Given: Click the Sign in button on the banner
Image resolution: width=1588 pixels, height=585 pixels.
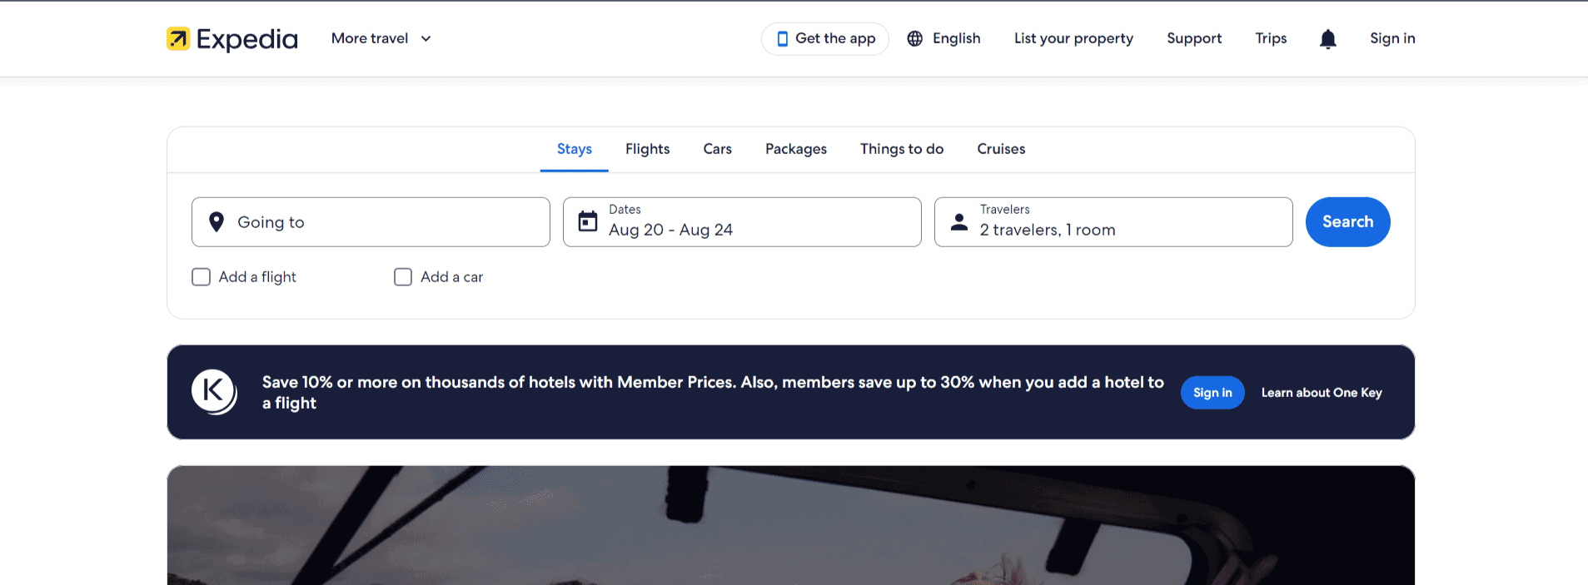Looking at the screenshot, I should tap(1212, 392).
